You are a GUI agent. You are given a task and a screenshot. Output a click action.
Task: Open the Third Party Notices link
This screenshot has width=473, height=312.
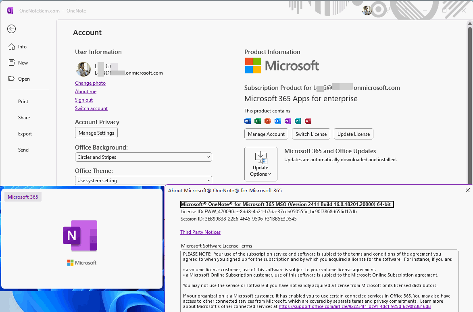(x=200, y=232)
